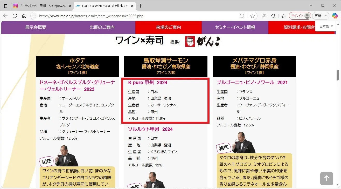Expand the 日本語 language dropdown

coord(326,26)
